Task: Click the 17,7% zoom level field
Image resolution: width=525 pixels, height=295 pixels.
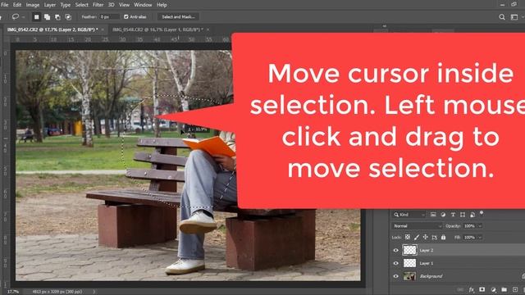Action: (x=13, y=292)
